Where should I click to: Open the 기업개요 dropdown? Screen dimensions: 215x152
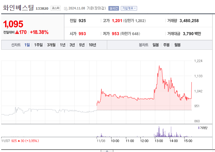tap(129, 8)
